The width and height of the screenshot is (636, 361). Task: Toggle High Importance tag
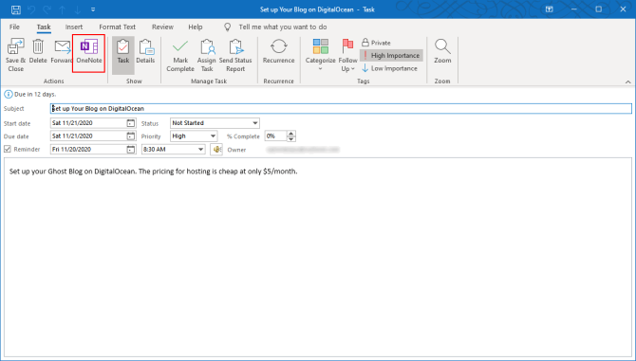click(x=391, y=56)
